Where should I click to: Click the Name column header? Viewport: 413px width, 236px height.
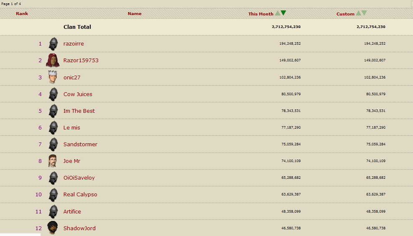click(x=134, y=14)
